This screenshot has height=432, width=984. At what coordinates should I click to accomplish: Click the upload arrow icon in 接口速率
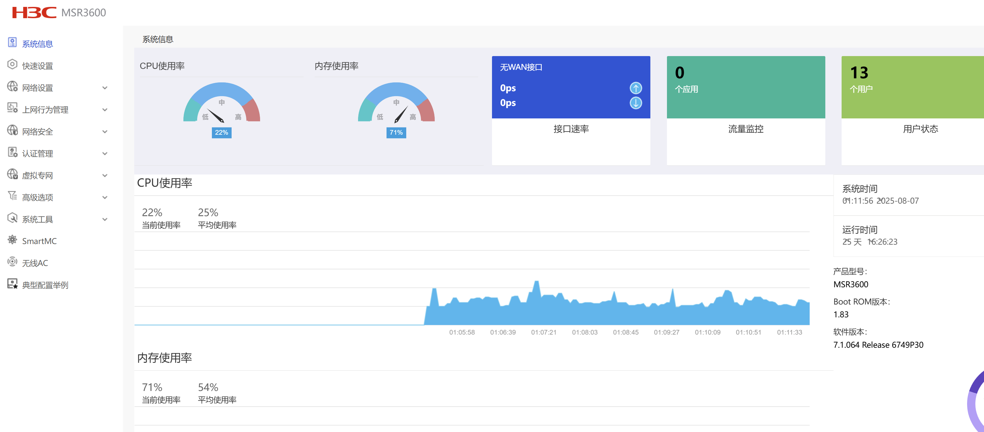(635, 88)
